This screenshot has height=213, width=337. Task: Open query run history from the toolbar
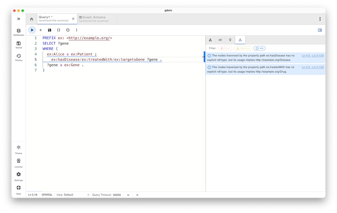coord(68,30)
